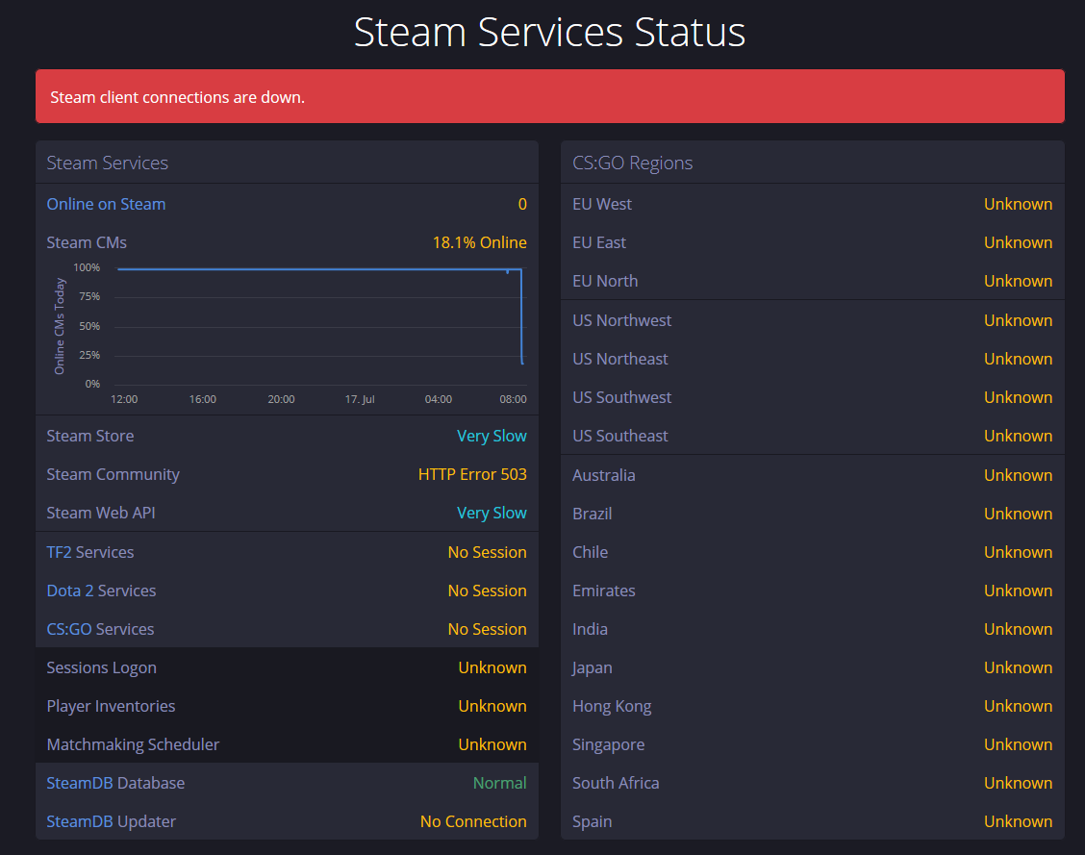Image resolution: width=1085 pixels, height=855 pixels.
Task: Click the Unknown status of Sessions Logon
Action: 492,667
